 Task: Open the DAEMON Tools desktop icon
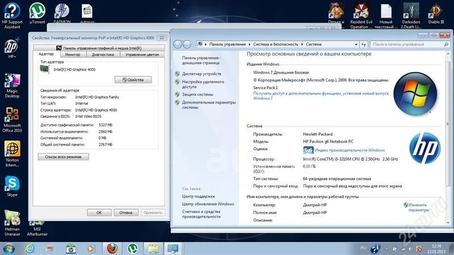click(62, 13)
